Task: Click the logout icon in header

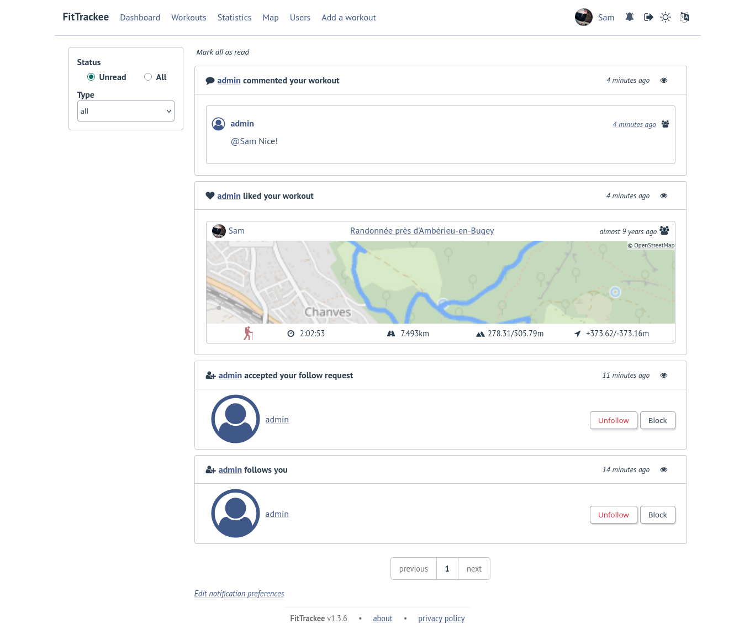Action: 648,17
